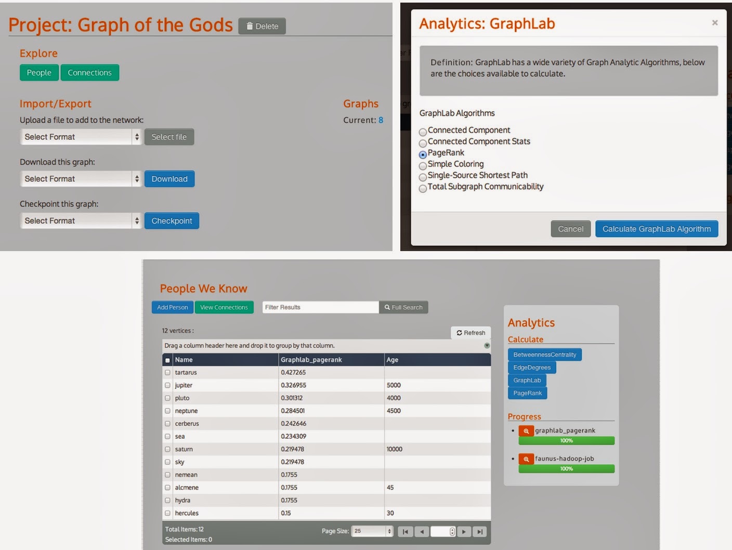
Task: Go to the next page of the table
Action: point(464,531)
